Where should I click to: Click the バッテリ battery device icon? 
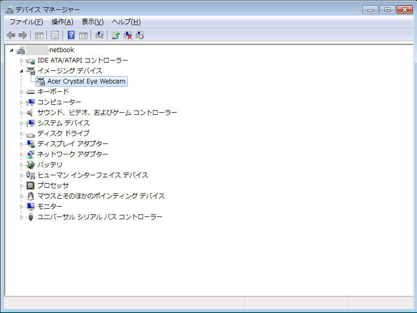(x=30, y=164)
